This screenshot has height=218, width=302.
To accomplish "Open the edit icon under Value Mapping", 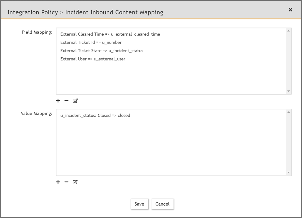I will [x=75, y=182].
